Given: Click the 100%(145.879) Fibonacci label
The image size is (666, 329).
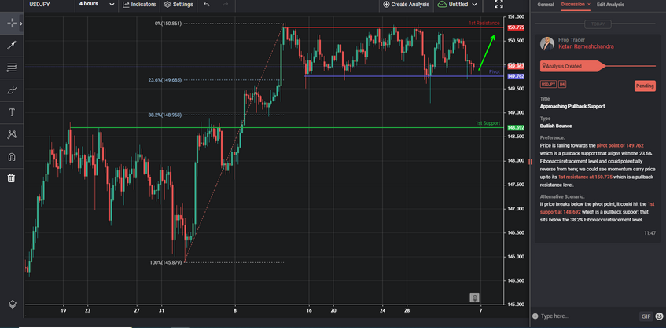Looking at the screenshot, I should [166, 263].
